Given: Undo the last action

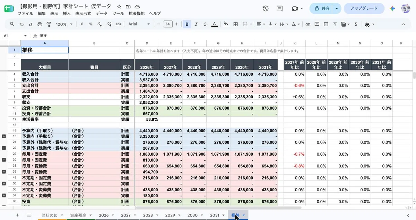Looking at the screenshot, I should point(22,24).
